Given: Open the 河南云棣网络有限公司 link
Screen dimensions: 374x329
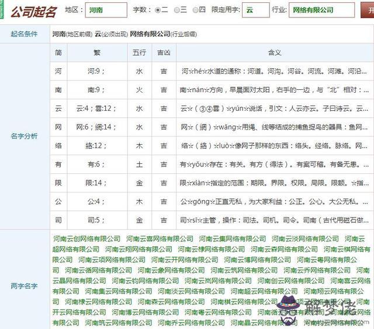Looking at the screenshot, I should (x=212, y=249).
